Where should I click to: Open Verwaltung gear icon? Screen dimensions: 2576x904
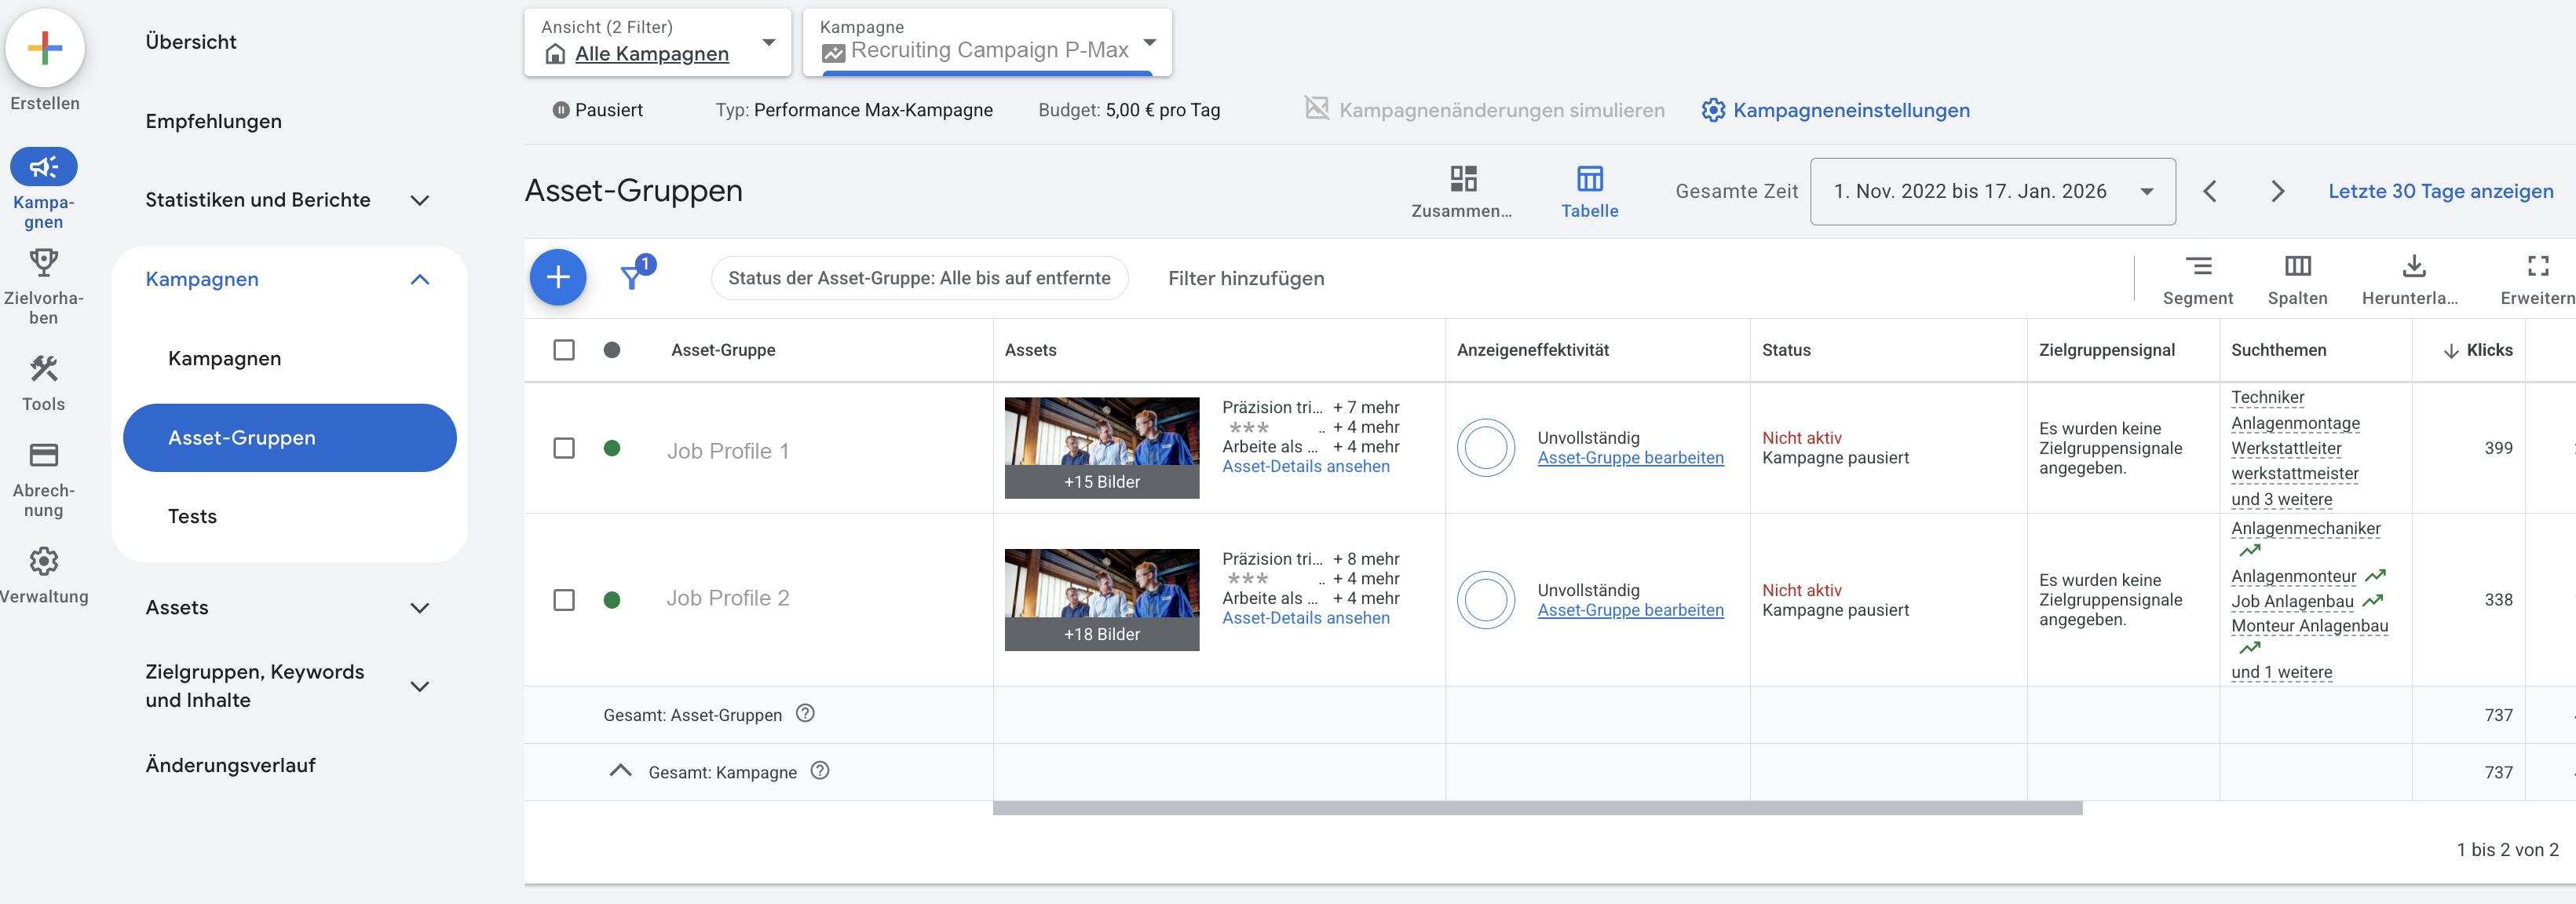click(43, 561)
